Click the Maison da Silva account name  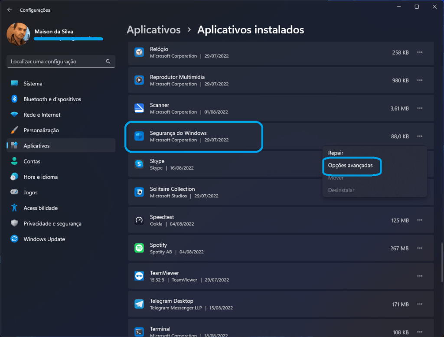[54, 31]
